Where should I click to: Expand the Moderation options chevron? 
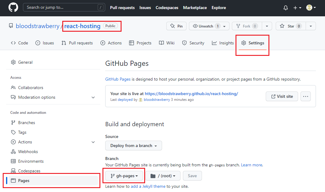click(93, 98)
